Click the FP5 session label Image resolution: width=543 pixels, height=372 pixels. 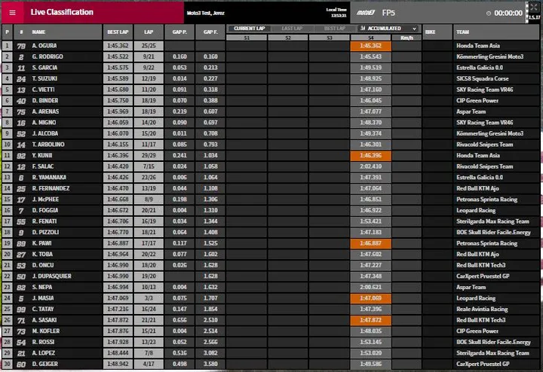pyautogui.click(x=388, y=13)
